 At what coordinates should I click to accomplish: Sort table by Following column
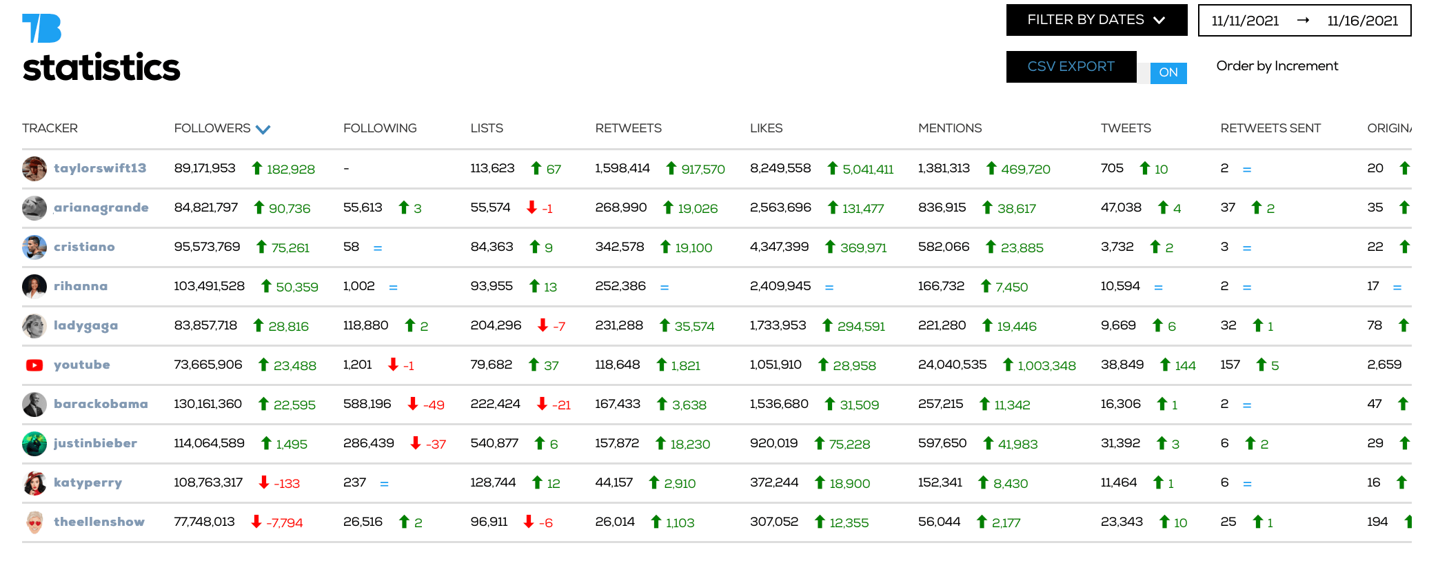coord(380,128)
